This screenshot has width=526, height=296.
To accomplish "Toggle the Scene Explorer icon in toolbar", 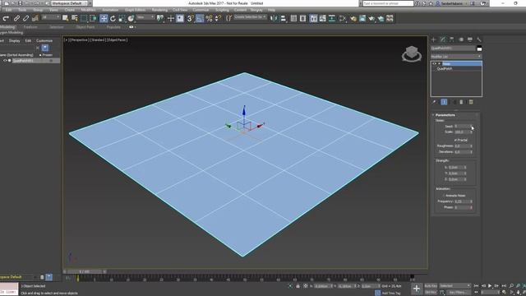I will [293, 18].
